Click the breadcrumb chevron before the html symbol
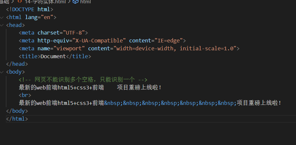296x145 pixels. pyautogui.click(x=69, y=2)
